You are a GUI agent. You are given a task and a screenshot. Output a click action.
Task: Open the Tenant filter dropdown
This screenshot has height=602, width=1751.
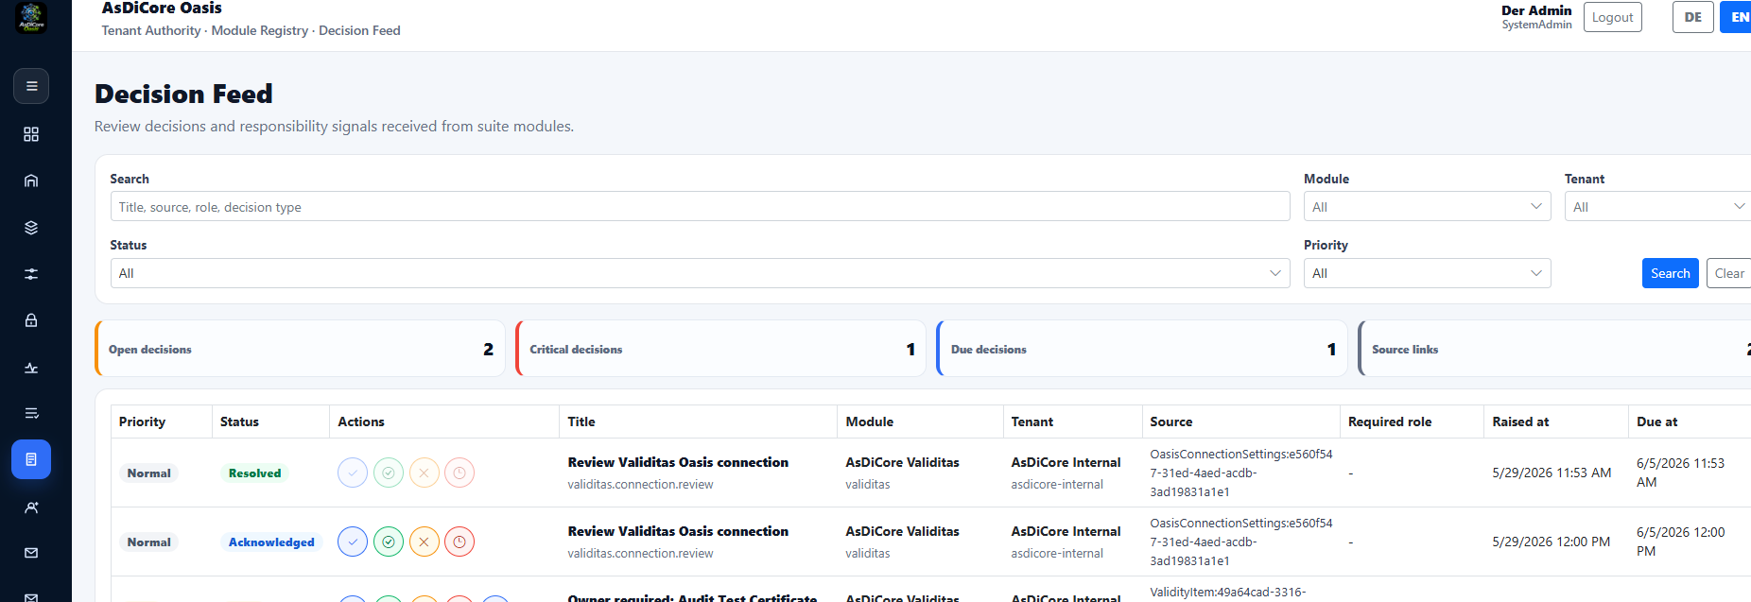[1657, 207]
